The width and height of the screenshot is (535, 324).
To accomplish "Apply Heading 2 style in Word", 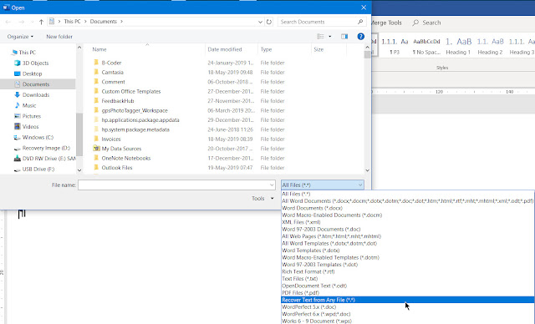I will [490, 46].
